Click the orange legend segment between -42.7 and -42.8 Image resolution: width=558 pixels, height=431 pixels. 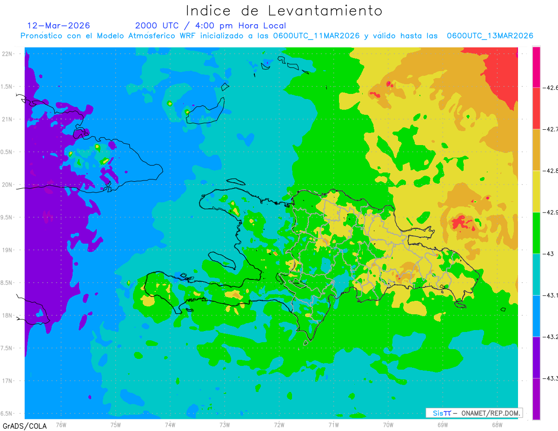536,150
